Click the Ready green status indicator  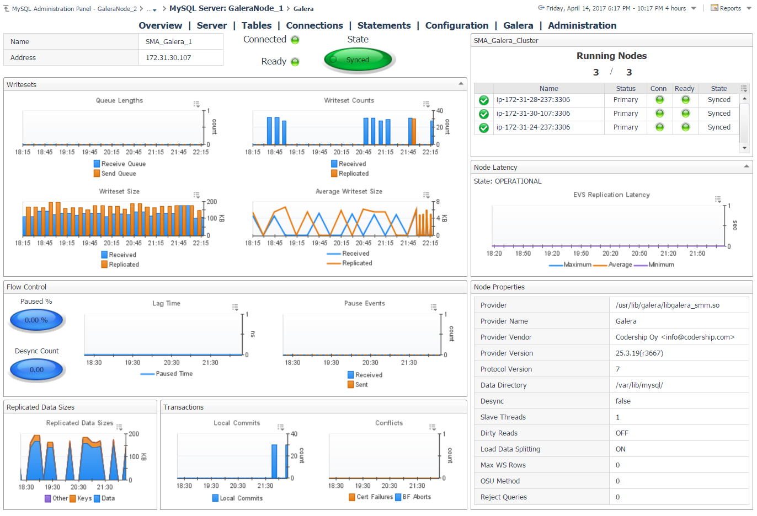pos(295,62)
